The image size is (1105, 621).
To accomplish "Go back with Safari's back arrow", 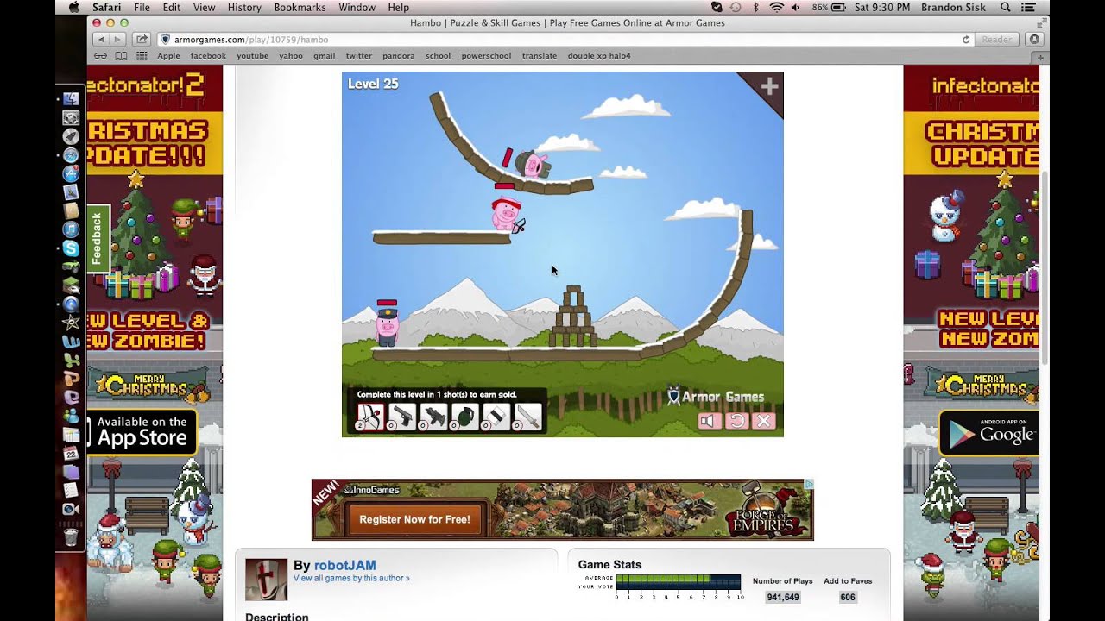I will (102, 39).
